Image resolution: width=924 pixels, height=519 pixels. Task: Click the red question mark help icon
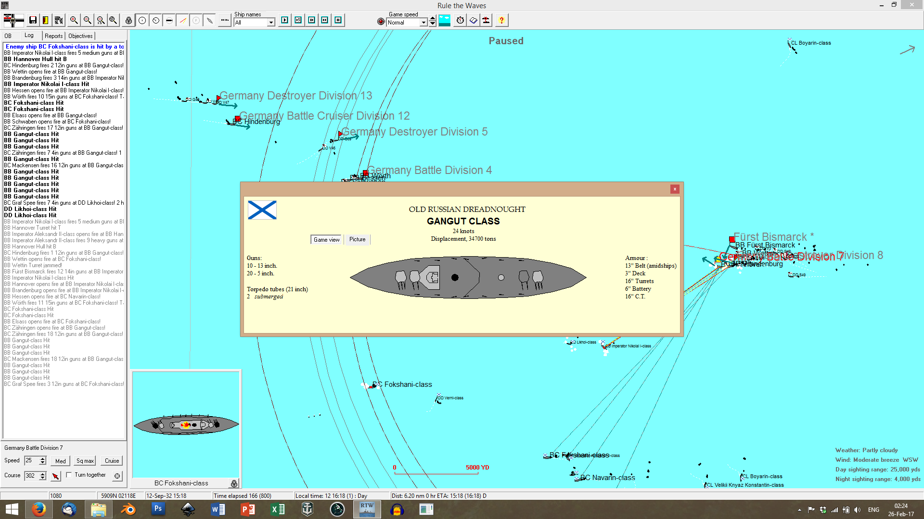coord(501,20)
